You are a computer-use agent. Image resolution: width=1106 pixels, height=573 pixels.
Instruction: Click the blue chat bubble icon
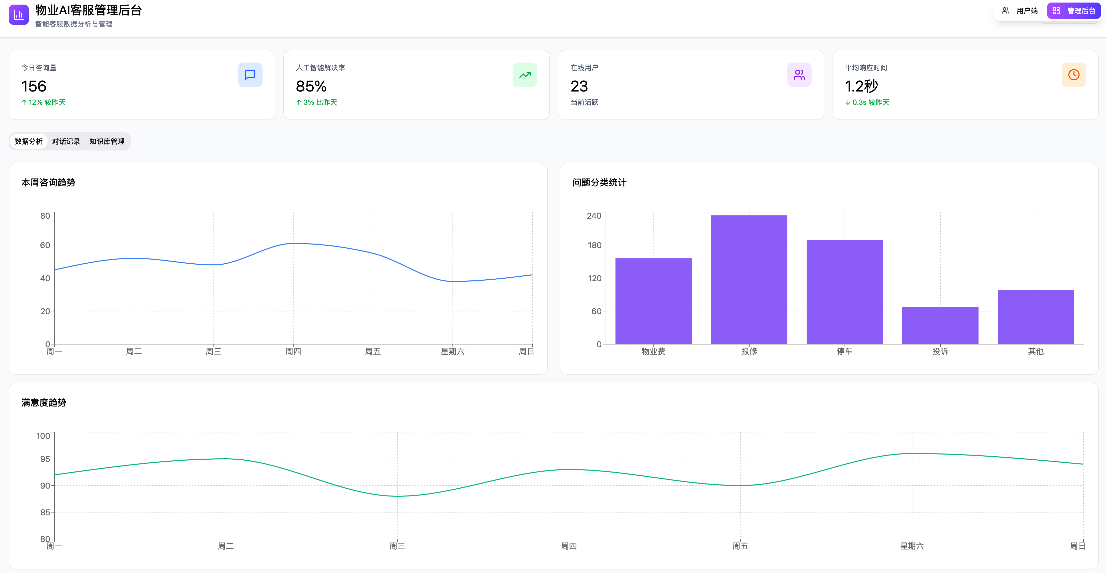(x=250, y=75)
